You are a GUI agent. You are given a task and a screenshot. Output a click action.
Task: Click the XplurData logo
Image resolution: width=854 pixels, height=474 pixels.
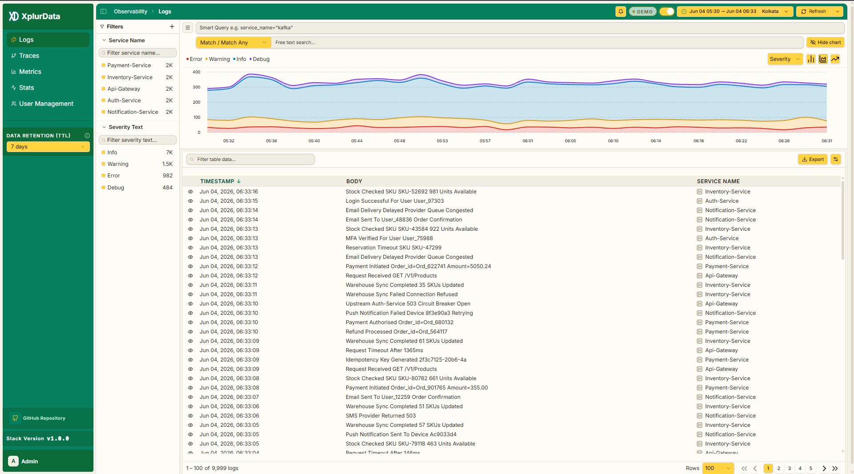pyautogui.click(x=34, y=16)
